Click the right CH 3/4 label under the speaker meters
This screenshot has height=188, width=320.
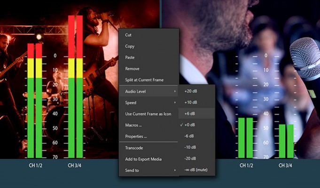coord(285,165)
